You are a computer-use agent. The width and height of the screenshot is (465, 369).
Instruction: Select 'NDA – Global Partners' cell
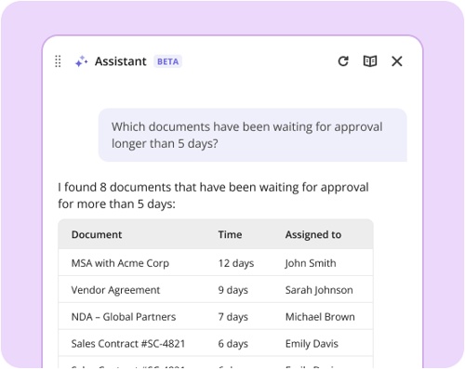(124, 317)
